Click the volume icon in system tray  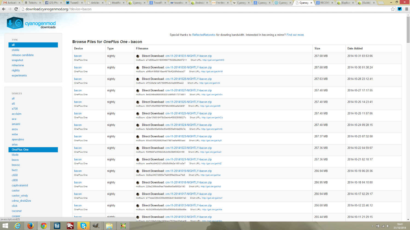point(388,226)
